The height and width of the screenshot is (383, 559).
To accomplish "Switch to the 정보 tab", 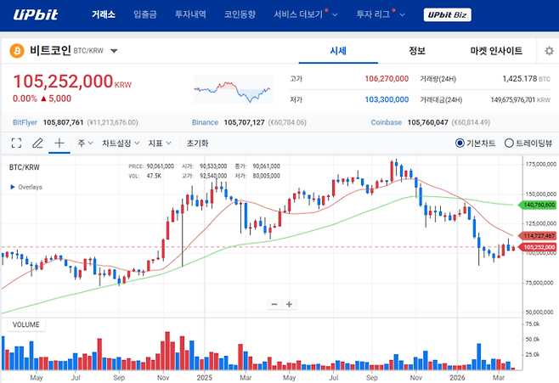I will tap(417, 51).
